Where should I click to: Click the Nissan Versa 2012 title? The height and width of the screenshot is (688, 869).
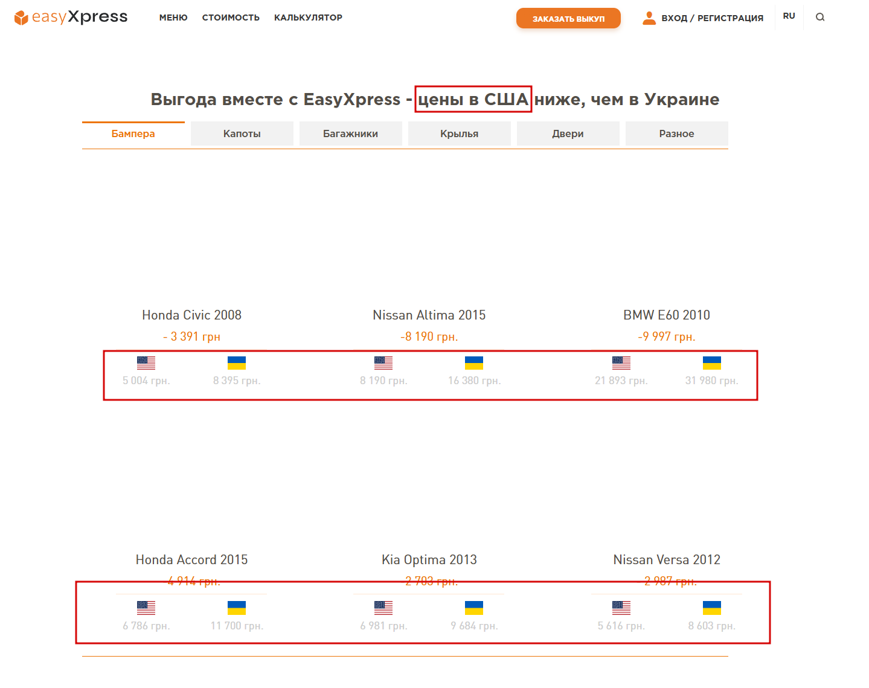tap(667, 559)
